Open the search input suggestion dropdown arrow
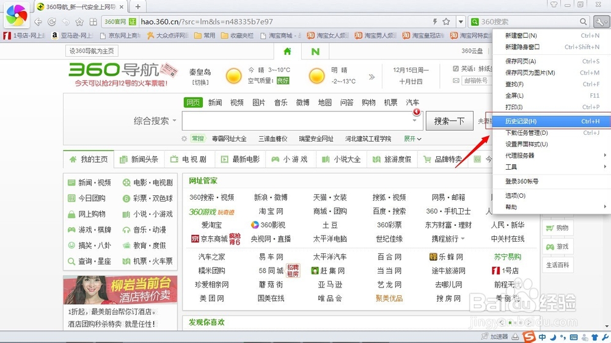Viewport: 611px width, 343px height. coord(414,121)
